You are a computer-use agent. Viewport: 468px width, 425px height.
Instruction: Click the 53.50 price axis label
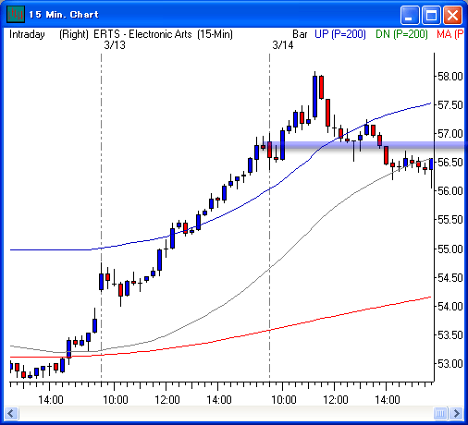(450, 335)
